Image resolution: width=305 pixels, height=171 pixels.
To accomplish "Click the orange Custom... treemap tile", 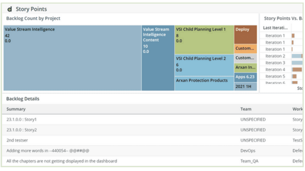I will [246, 48].
